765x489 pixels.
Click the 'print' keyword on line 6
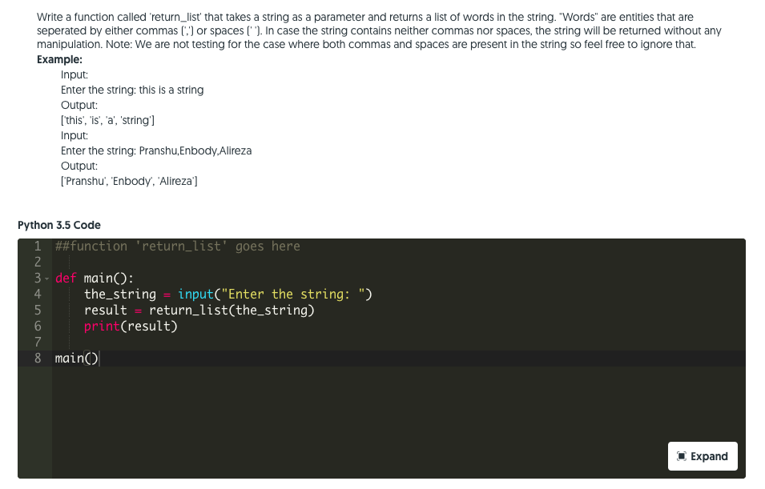[102, 327]
